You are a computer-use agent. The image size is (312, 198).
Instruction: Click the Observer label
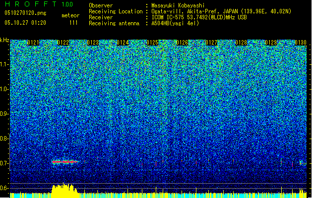(101, 5)
